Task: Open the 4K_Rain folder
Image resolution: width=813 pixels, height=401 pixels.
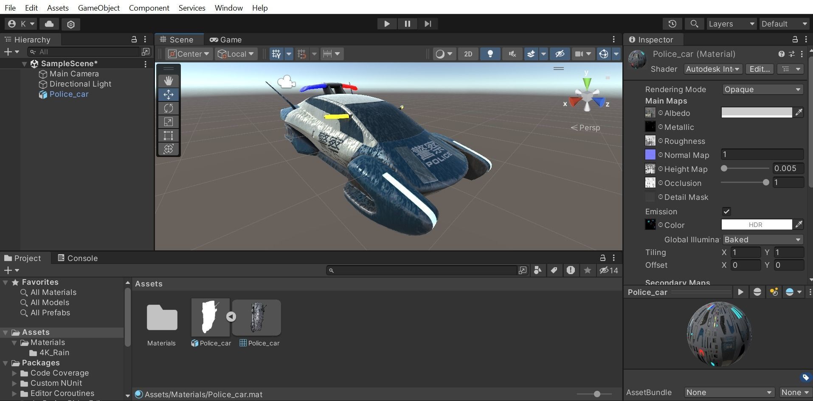Action: click(54, 353)
